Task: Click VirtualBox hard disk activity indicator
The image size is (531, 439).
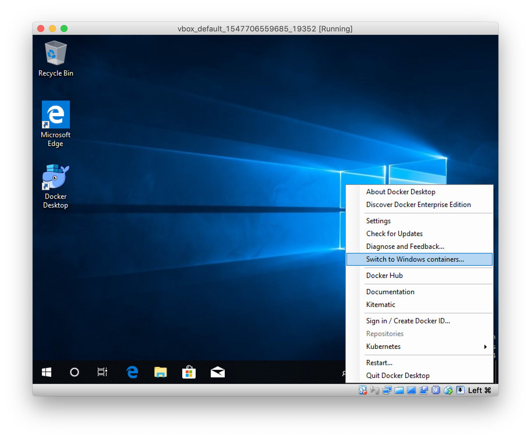Action: [x=362, y=390]
